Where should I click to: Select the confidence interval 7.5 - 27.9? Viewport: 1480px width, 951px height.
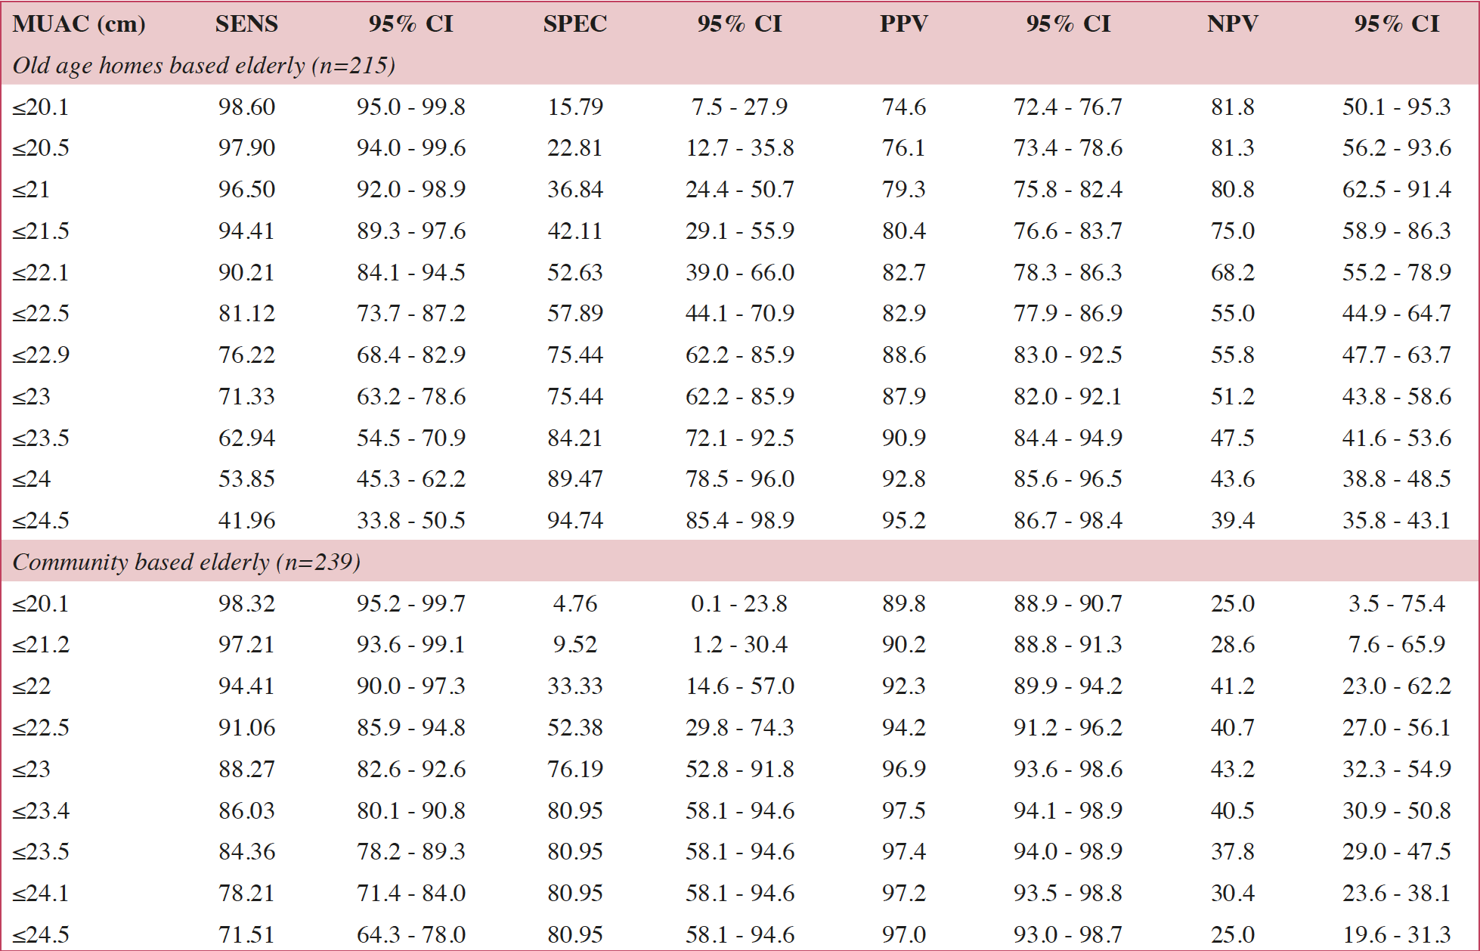click(739, 107)
